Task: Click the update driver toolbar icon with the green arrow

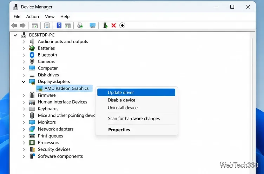Action: pyautogui.click(x=80, y=26)
